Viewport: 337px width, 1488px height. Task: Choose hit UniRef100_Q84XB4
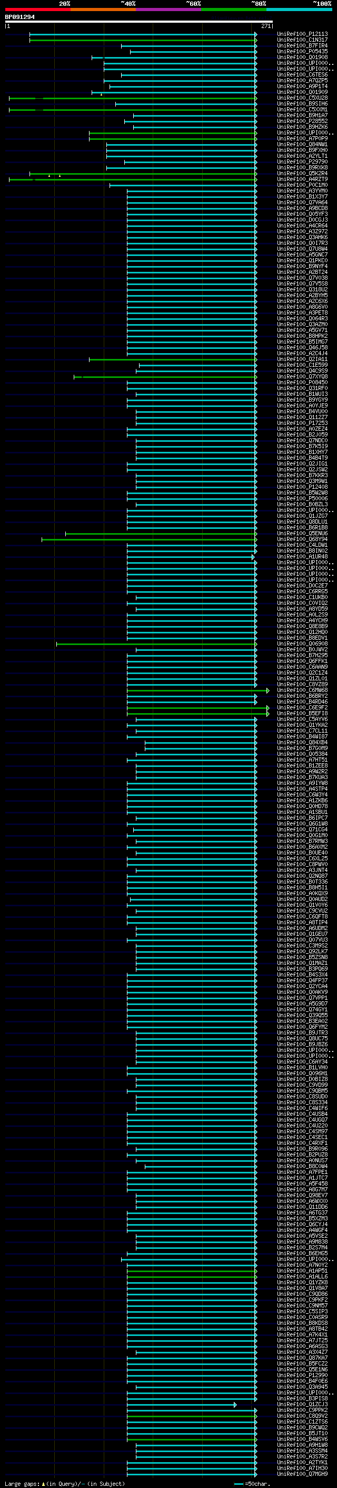302,742
